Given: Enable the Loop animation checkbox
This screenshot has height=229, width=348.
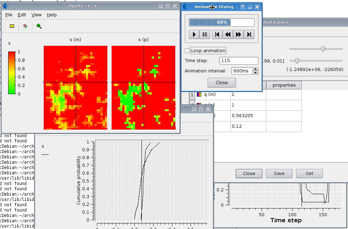Looking at the screenshot, I should pyautogui.click(x=187, y=50).
